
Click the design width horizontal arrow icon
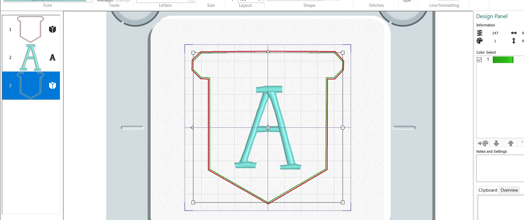coord(514,33)
